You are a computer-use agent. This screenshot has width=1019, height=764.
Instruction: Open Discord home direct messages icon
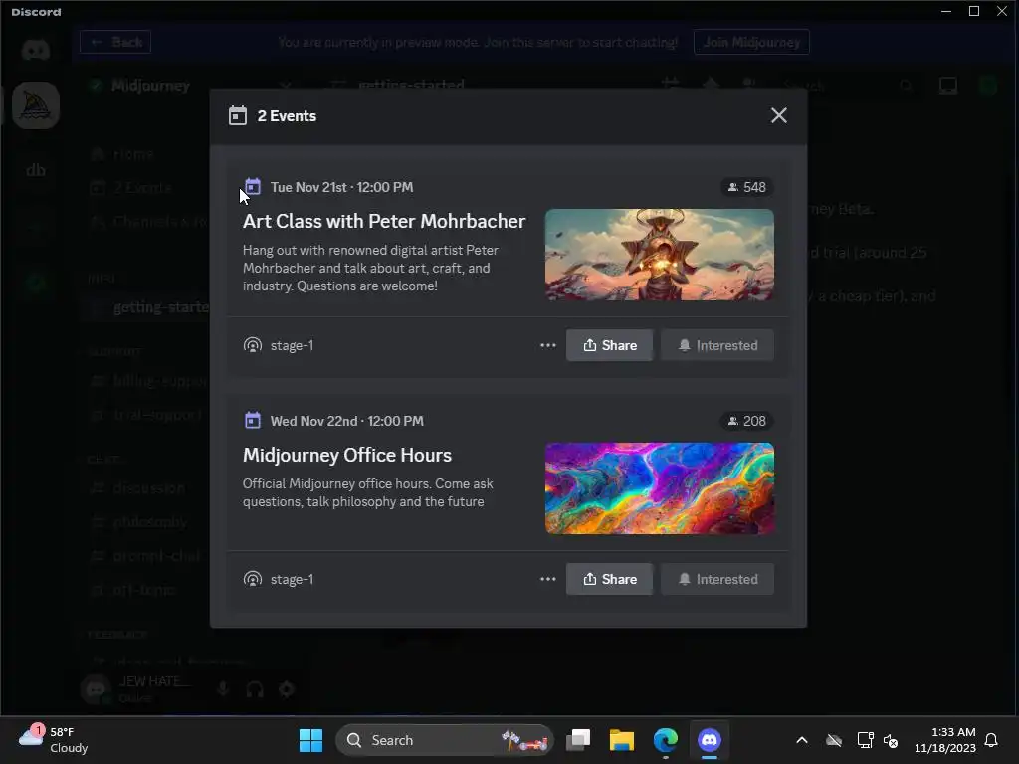point(35,50)
